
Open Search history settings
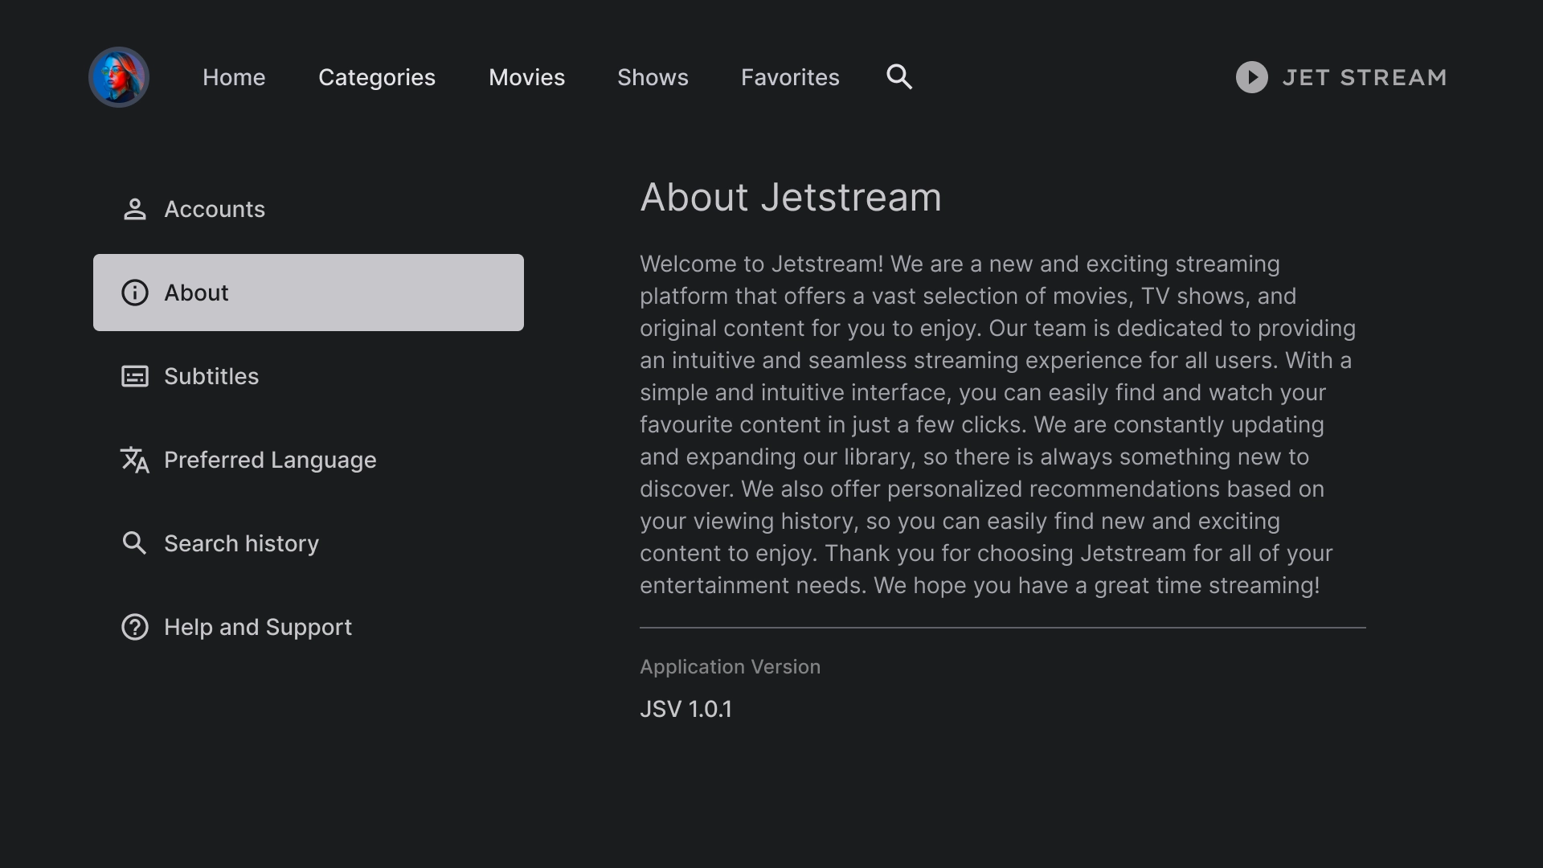point(241,543)
